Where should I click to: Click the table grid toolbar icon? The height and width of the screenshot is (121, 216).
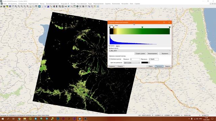coord(74,6)
